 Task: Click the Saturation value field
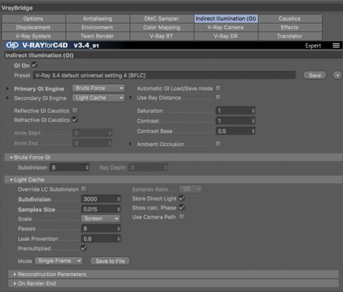[236, 111]
